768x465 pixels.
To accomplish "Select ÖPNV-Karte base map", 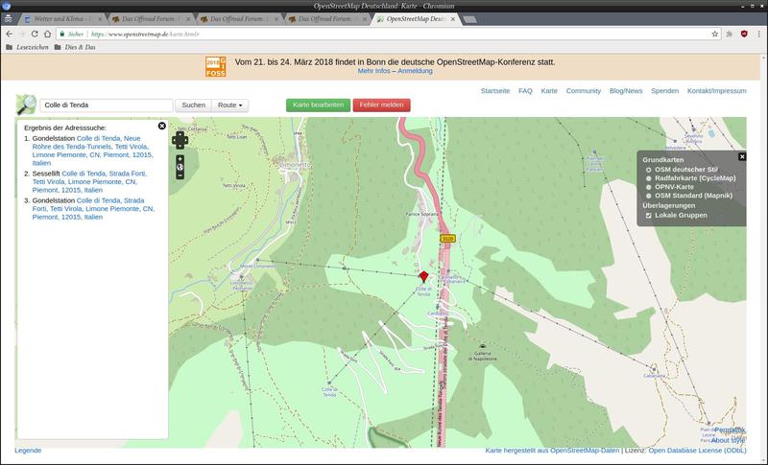I will click(649, 187).
